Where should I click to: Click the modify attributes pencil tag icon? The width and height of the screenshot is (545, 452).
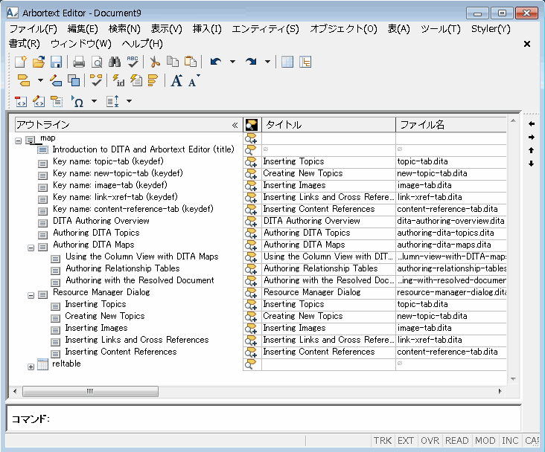[56, 80]
